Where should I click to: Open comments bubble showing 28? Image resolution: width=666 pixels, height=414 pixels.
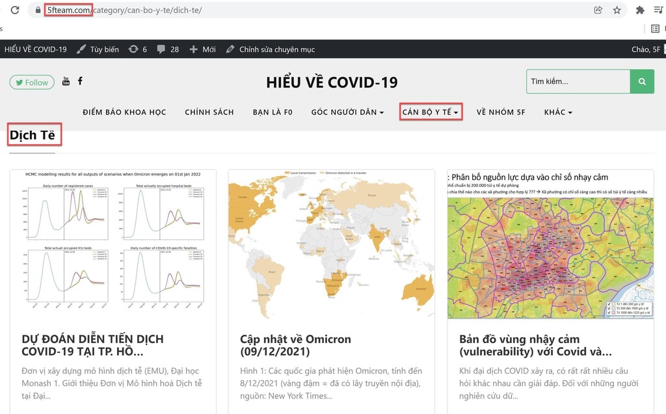168,49
